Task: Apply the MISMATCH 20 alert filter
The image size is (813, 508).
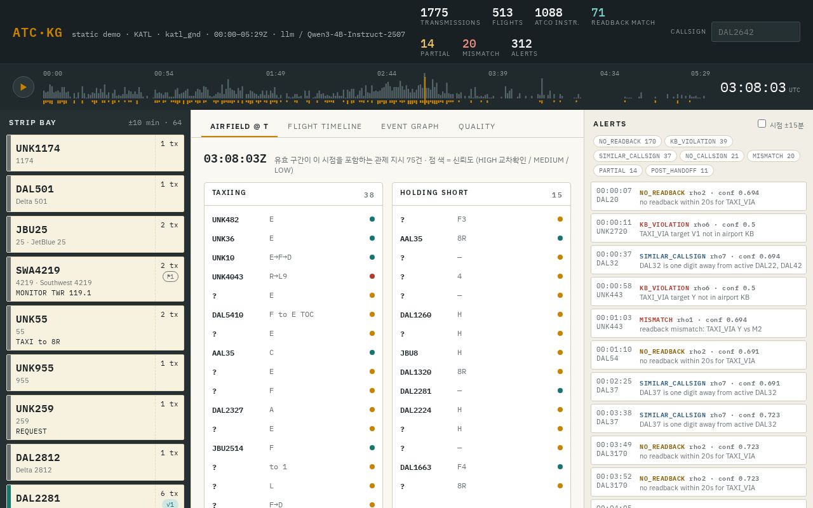Action: pyautogui.click(x=774, y=156)
